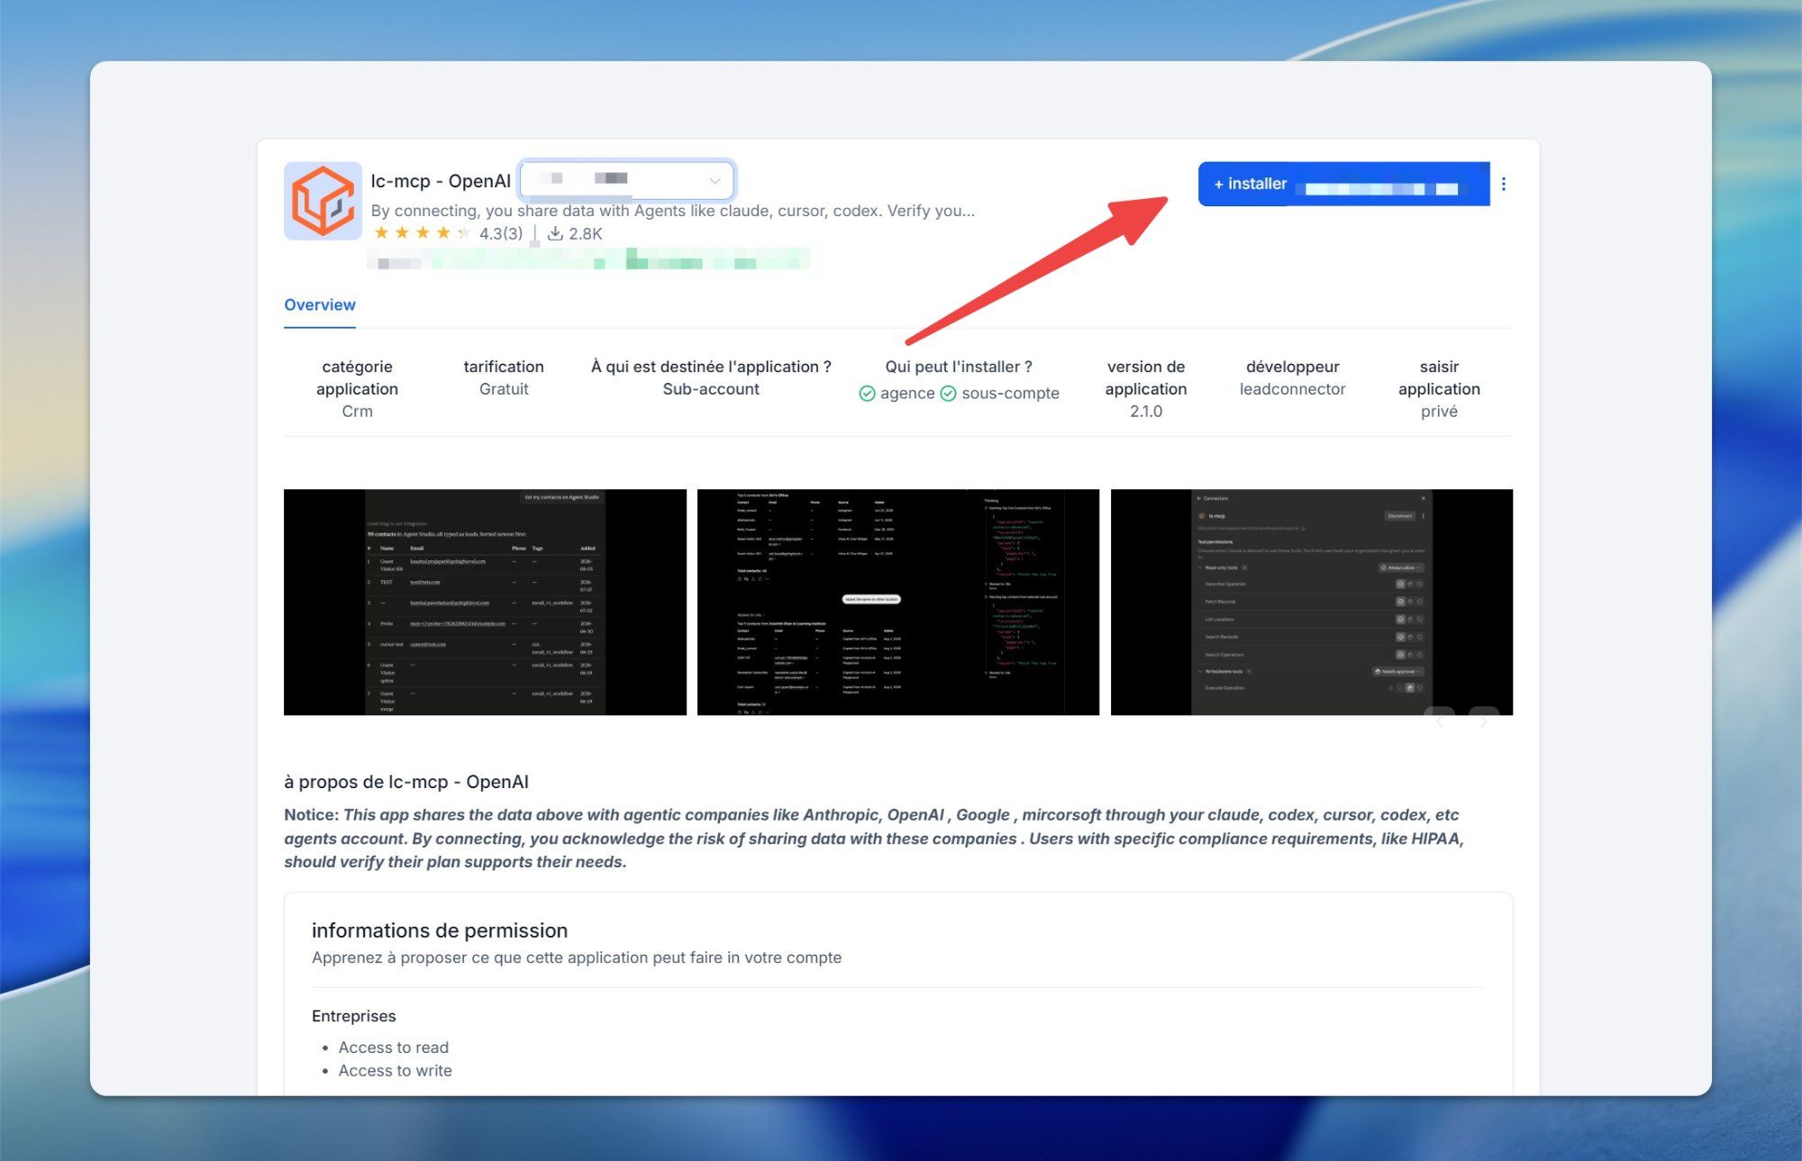
Task: Advance carousel with the right arrow
Action: pyautogui.click(x=1483, y=721)
